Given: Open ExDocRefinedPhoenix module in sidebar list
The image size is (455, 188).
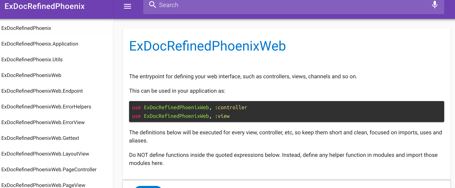Looking at the screenshot, I should click(x=26, y=28).
